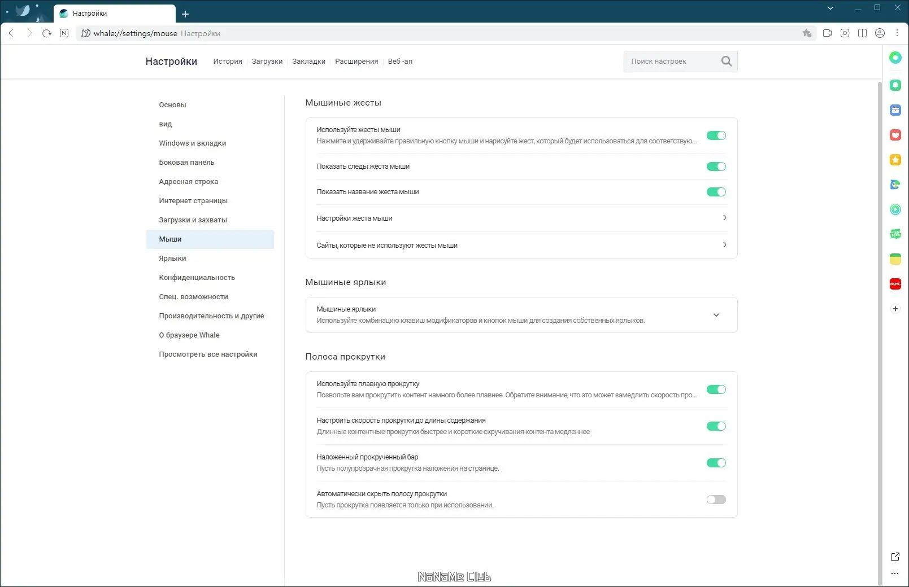Add a sidebar app with plus icon
This screenshot has height=587, width=909.
pyautogui.click(x=895, y=309)
